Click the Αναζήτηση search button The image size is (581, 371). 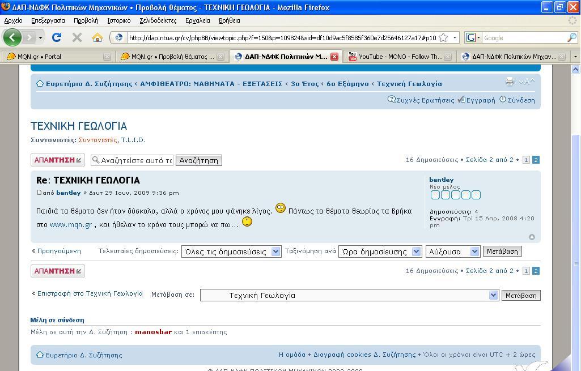pyautogui.click(x=198, y=160)
